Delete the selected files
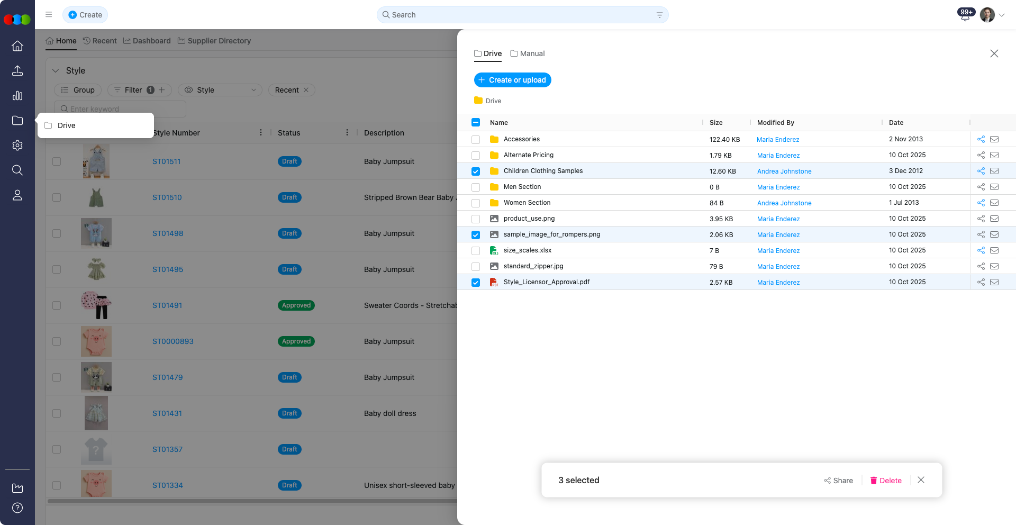The width and height of the screenshot is (1016, 525). [x=886, y=481]
